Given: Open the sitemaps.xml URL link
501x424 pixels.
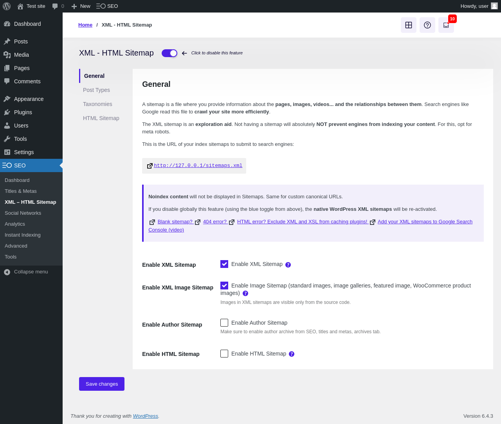Looking at the screenshot, I should click(x=198, y=166).
